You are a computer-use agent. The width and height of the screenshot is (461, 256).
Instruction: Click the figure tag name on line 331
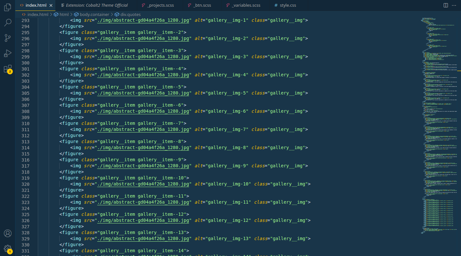tap(70, 251)
